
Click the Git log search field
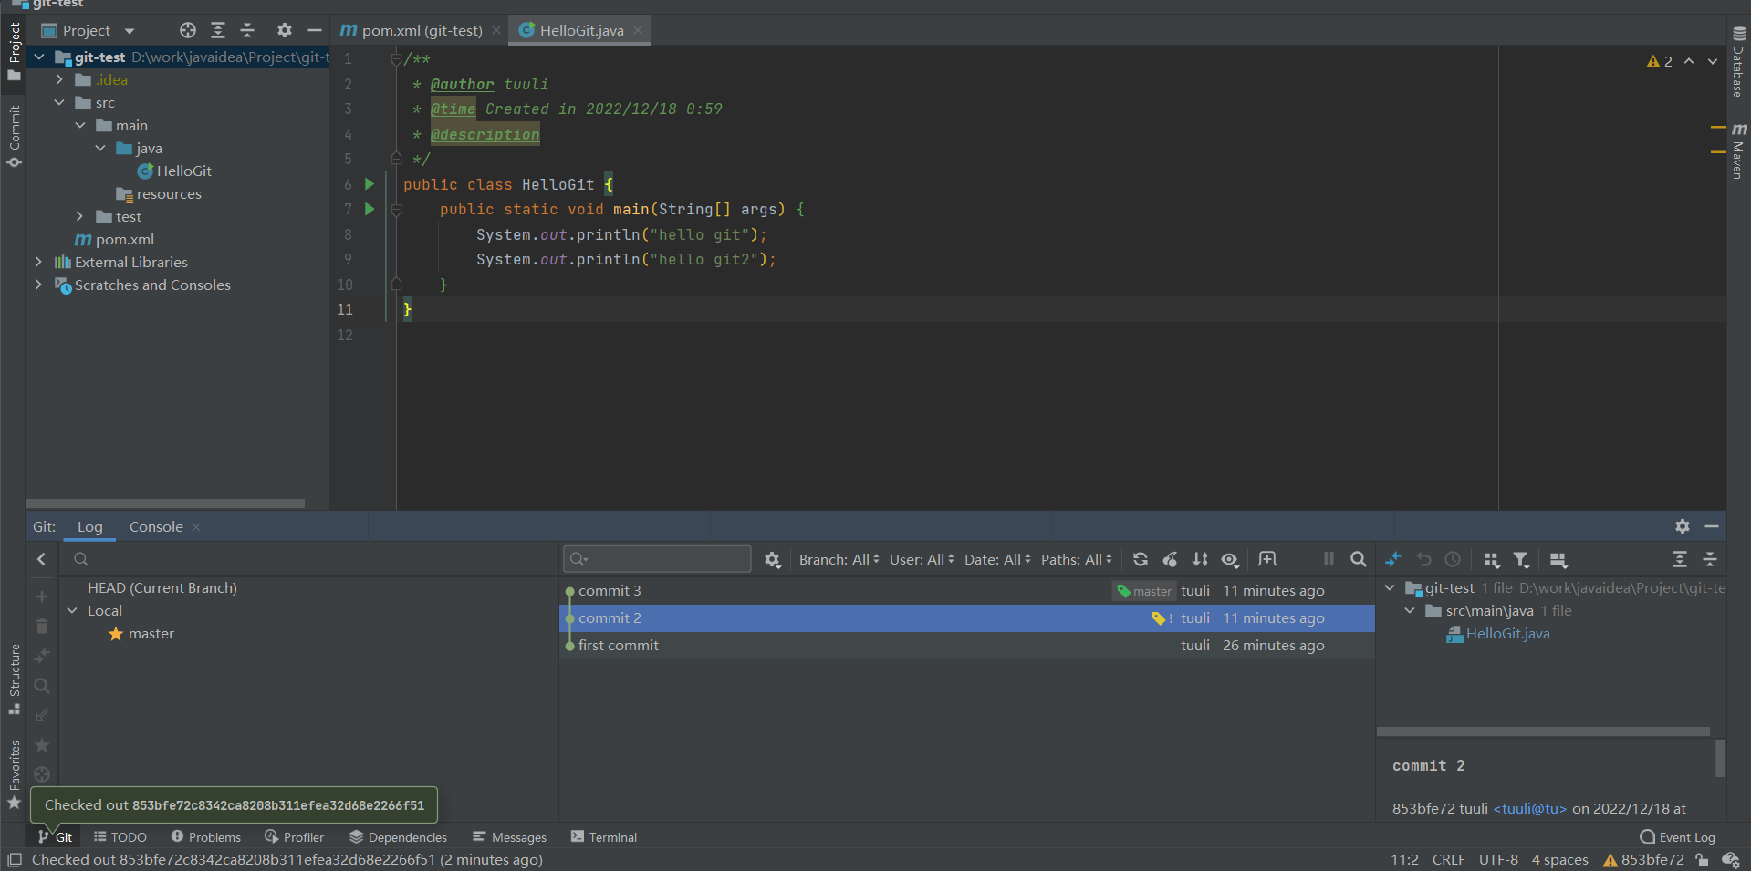click(x=657, y=558)
